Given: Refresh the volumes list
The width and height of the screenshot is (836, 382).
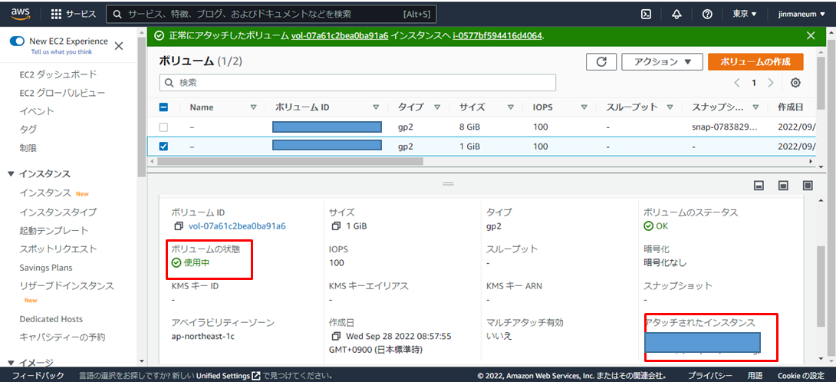Looking at the screenshot, I should [x=601, y=62].
